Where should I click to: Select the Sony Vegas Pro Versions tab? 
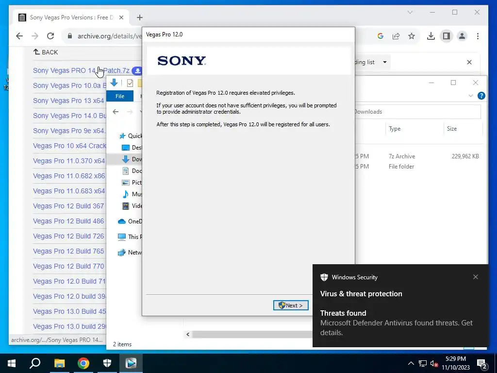(x=71, y=17)
